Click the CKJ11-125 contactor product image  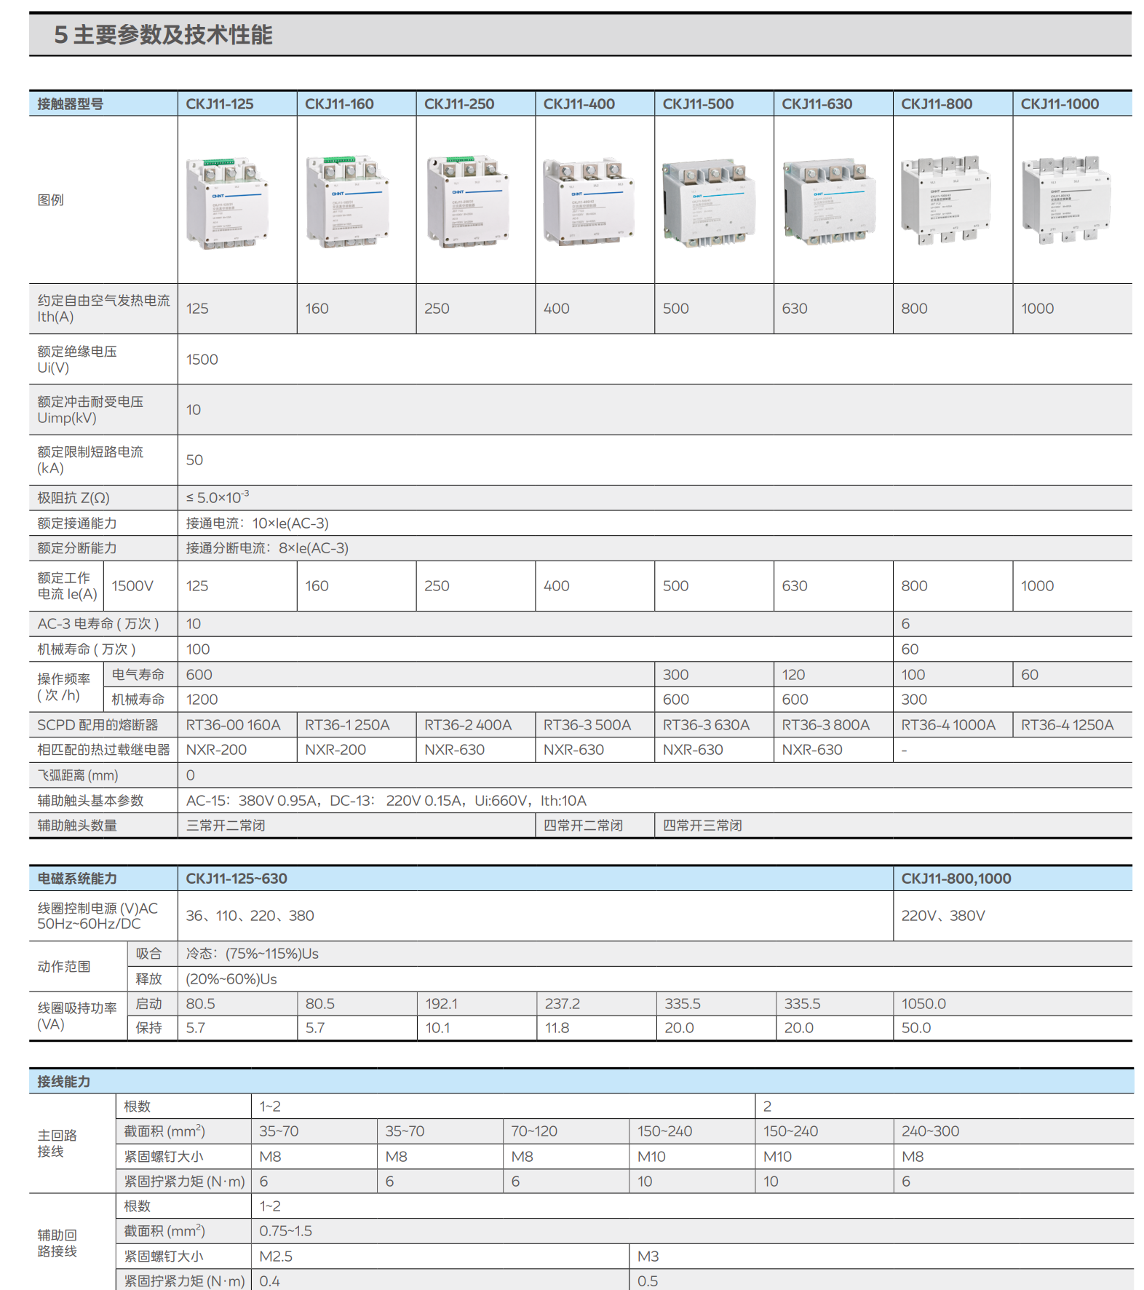click(228, 203)
